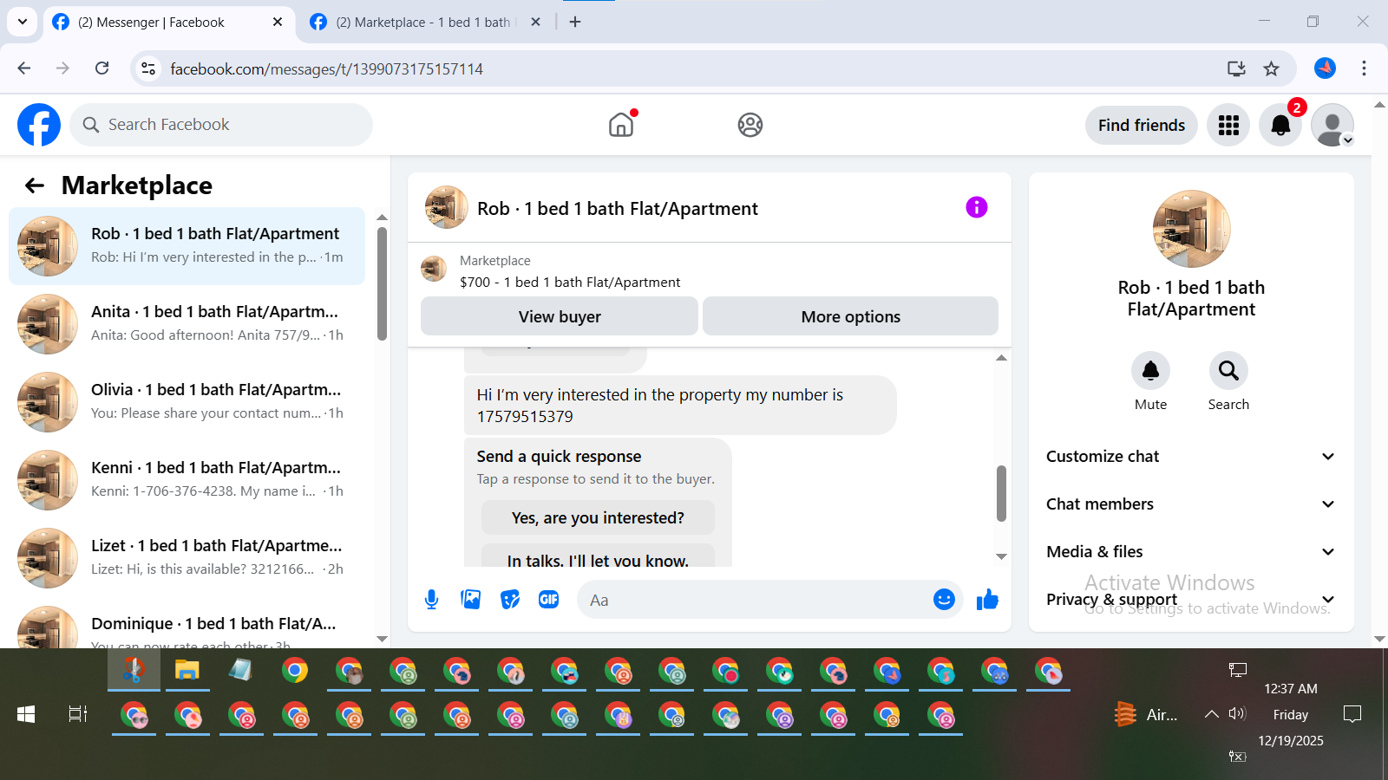This screenshot has height=780, width=1388.
Task: Send a thumbs-up like
Action: (x=987, y=600)
